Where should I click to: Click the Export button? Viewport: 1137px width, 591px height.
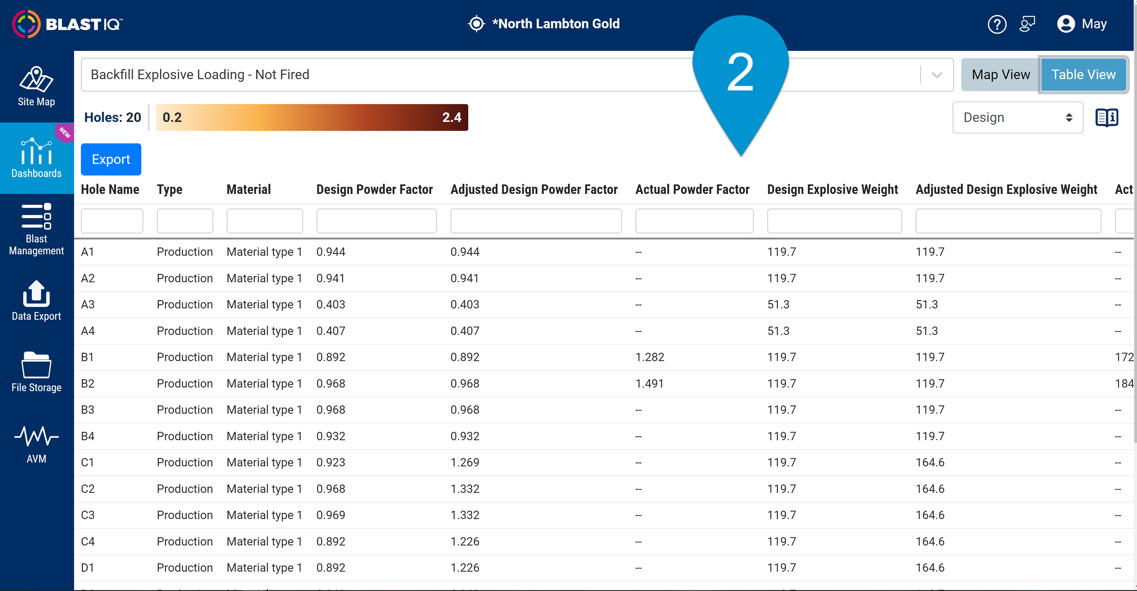pos(111,159)
